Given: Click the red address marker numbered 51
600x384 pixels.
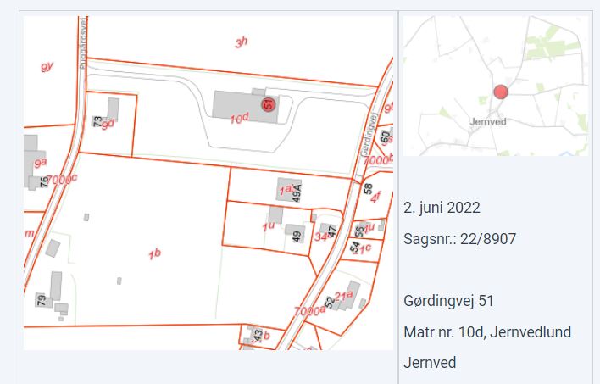Looking at the screenshot, I should (x=268, y=103).
